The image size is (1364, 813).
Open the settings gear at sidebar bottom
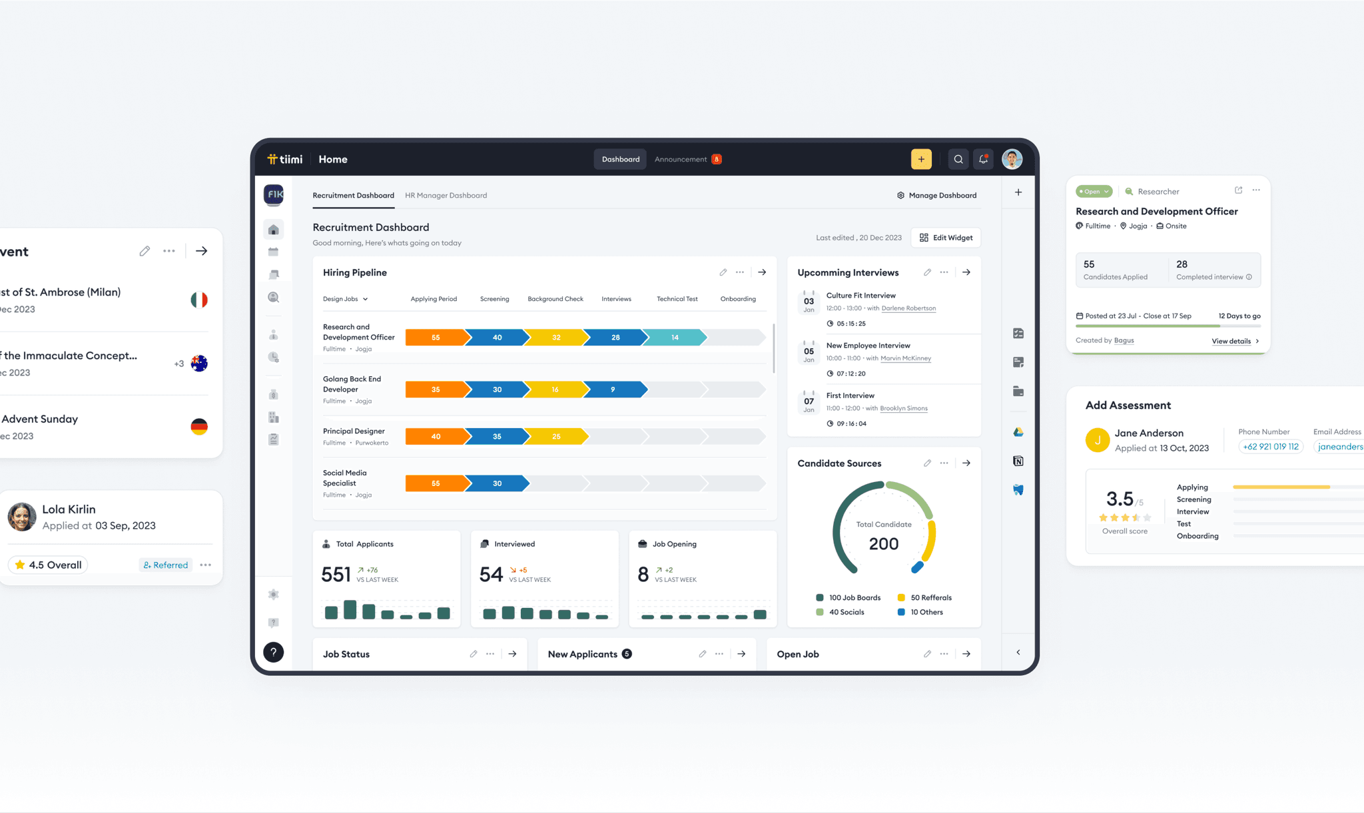pyautogui.click(x=273, y=595)
